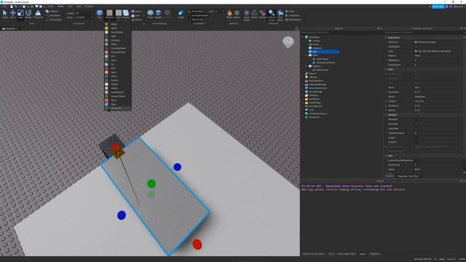This screenshot has width=466, height=262.
Task: Activate the Move tool
Action: (13, 14)
